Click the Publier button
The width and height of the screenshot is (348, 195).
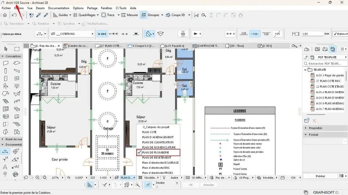(320, 176)
